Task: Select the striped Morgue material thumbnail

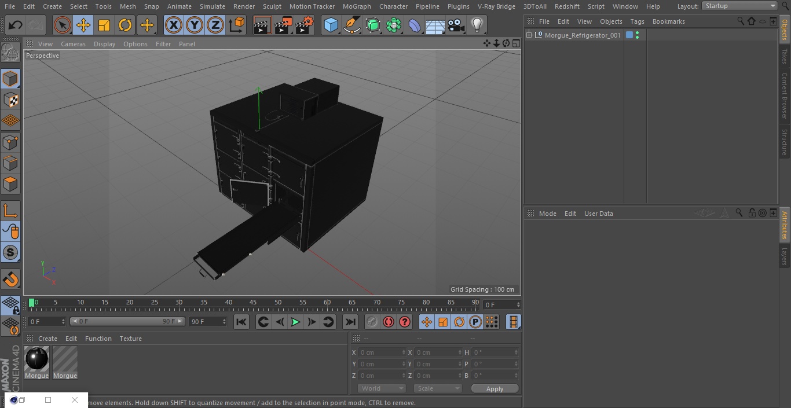Action: [65, 359]
